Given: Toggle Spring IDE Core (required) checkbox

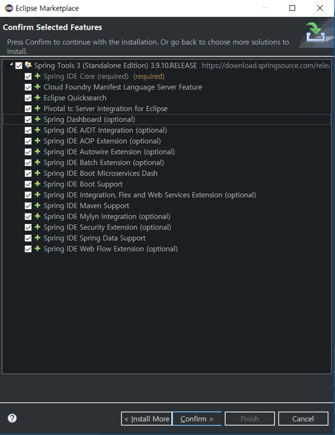Looking at the screenshot, I should coord(28,77).
